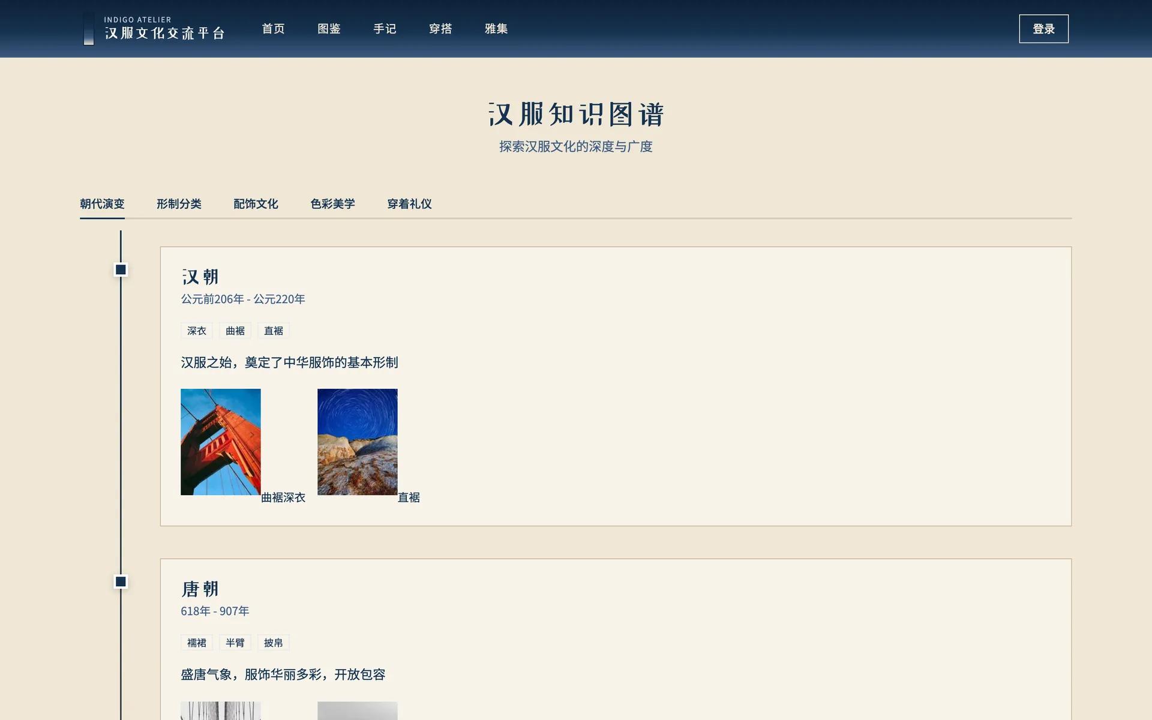
Task: Open second gray thumbnail in 唐朝 card
Action: (x=358, y=710)
